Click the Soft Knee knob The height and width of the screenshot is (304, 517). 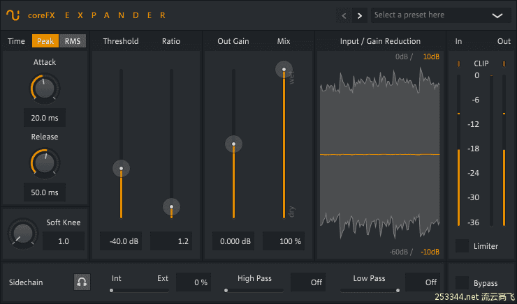[x=23, y=234]
